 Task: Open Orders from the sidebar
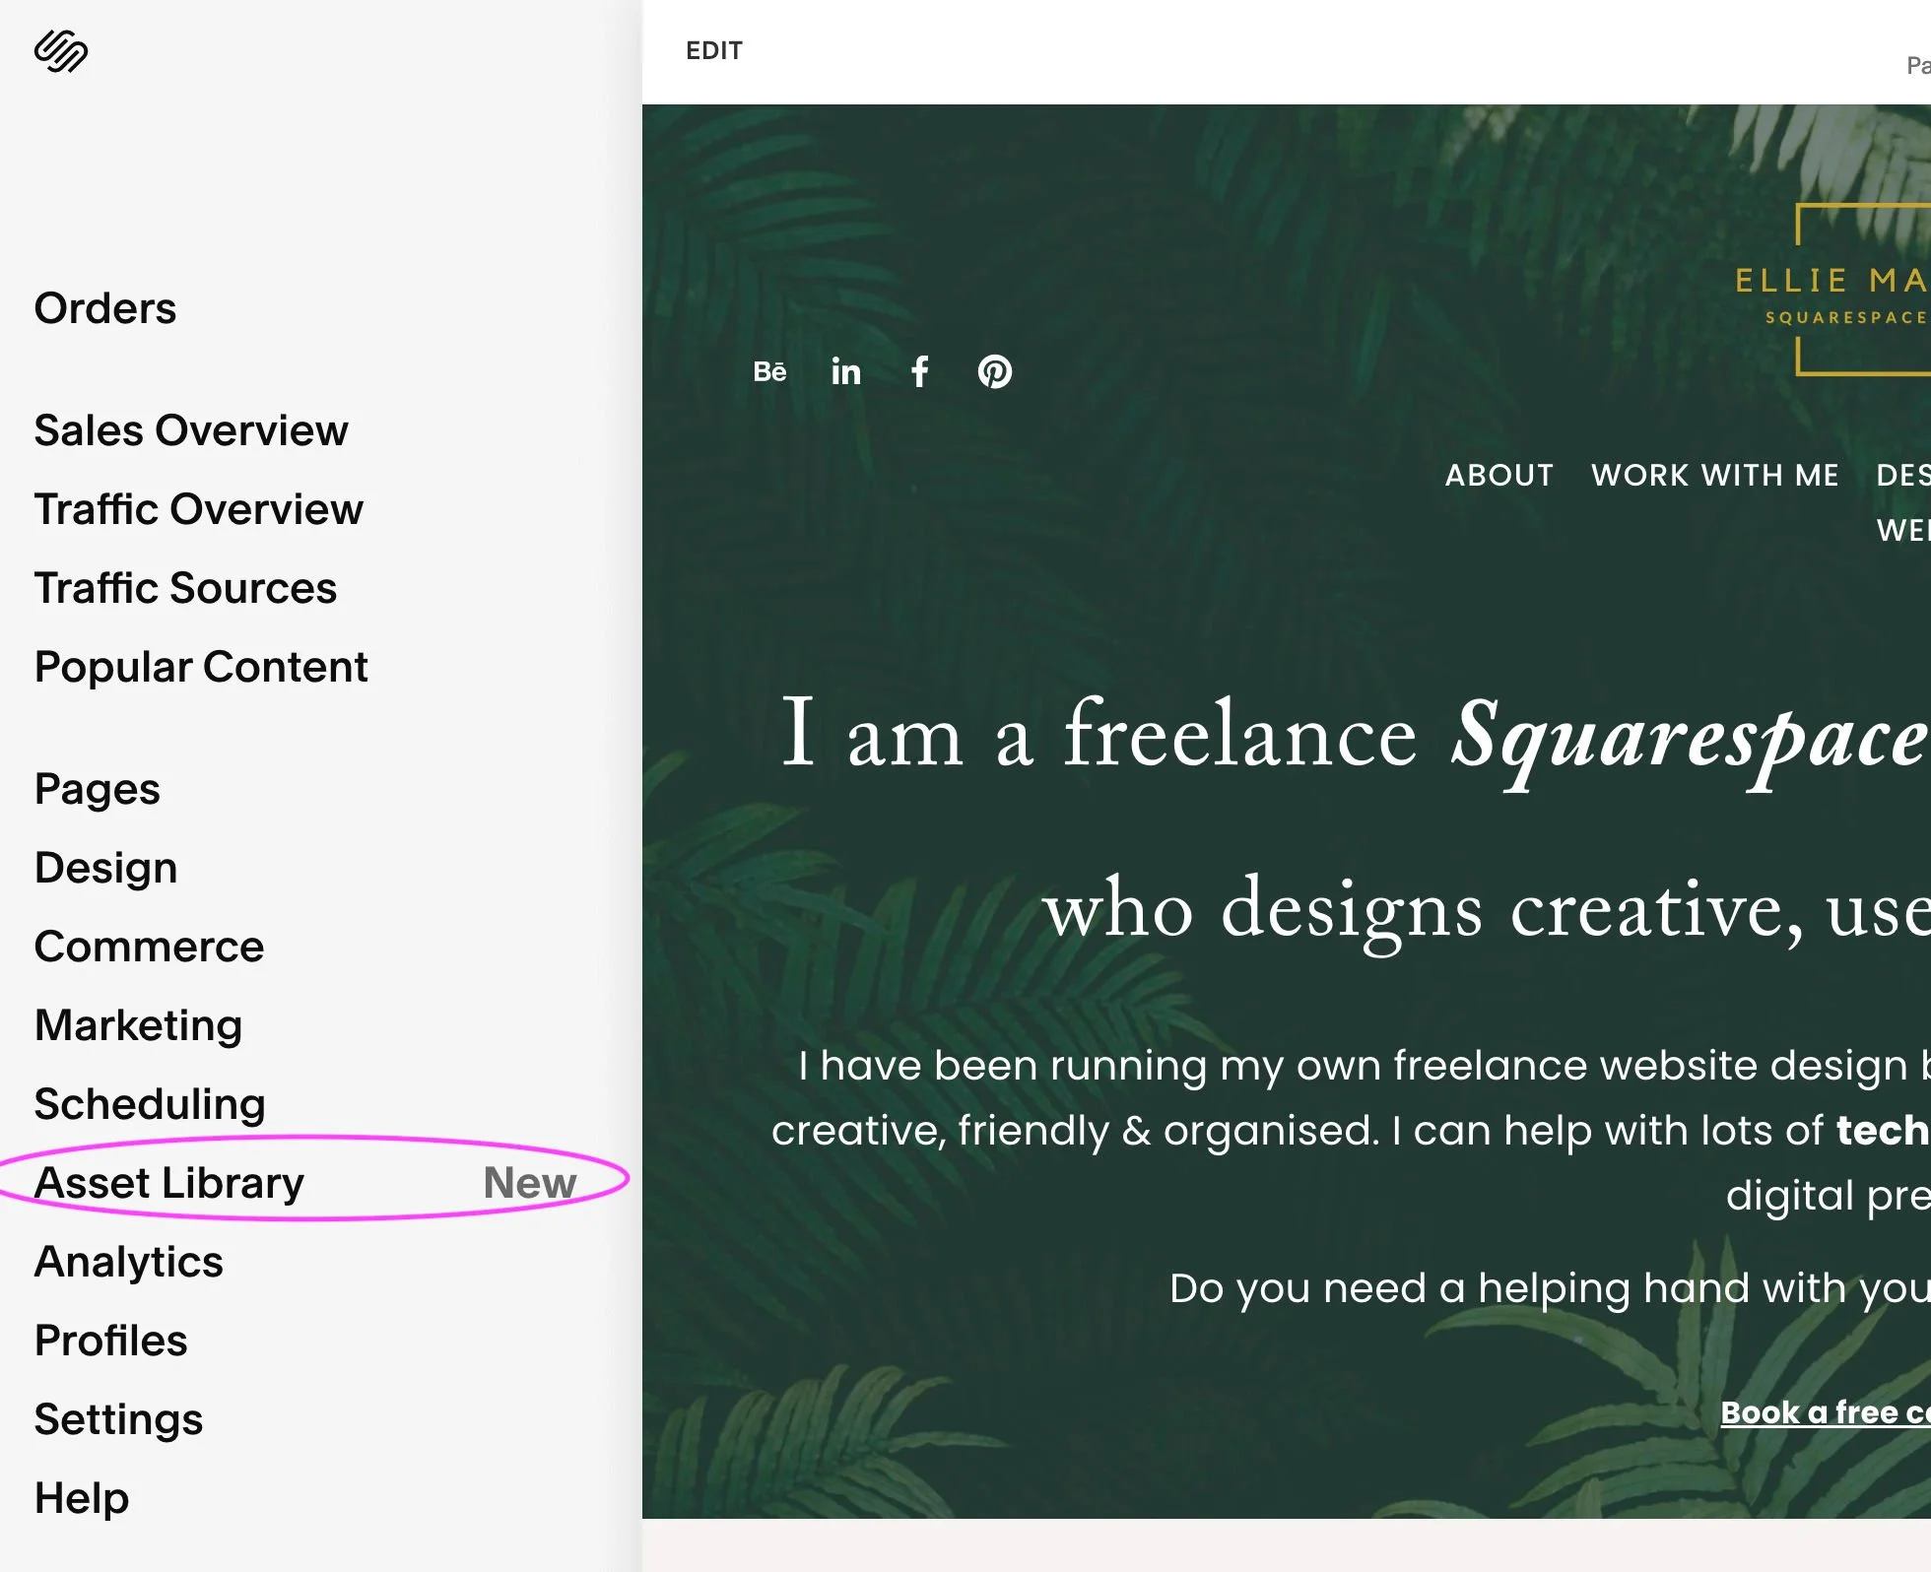[x=105, y=307]
